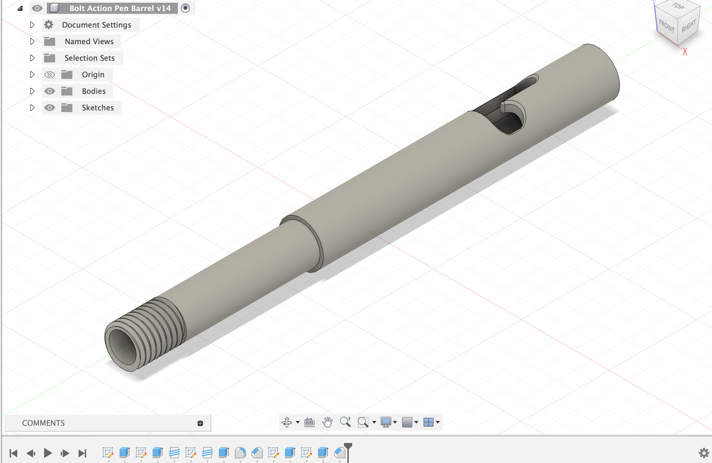Image resolution: width=712 pixels, height=463 pixels.
Task: Select the first Extrude feature in timeline
Action: click(124, 452)
